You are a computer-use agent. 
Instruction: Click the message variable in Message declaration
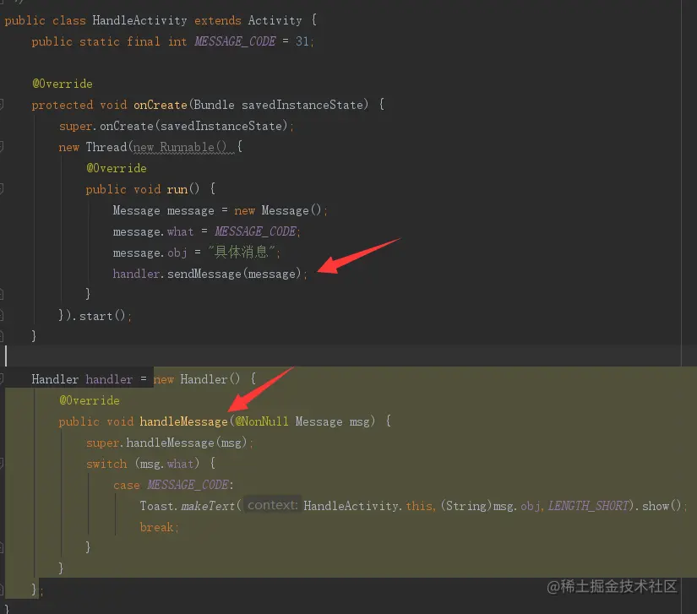tap(190, 210)
